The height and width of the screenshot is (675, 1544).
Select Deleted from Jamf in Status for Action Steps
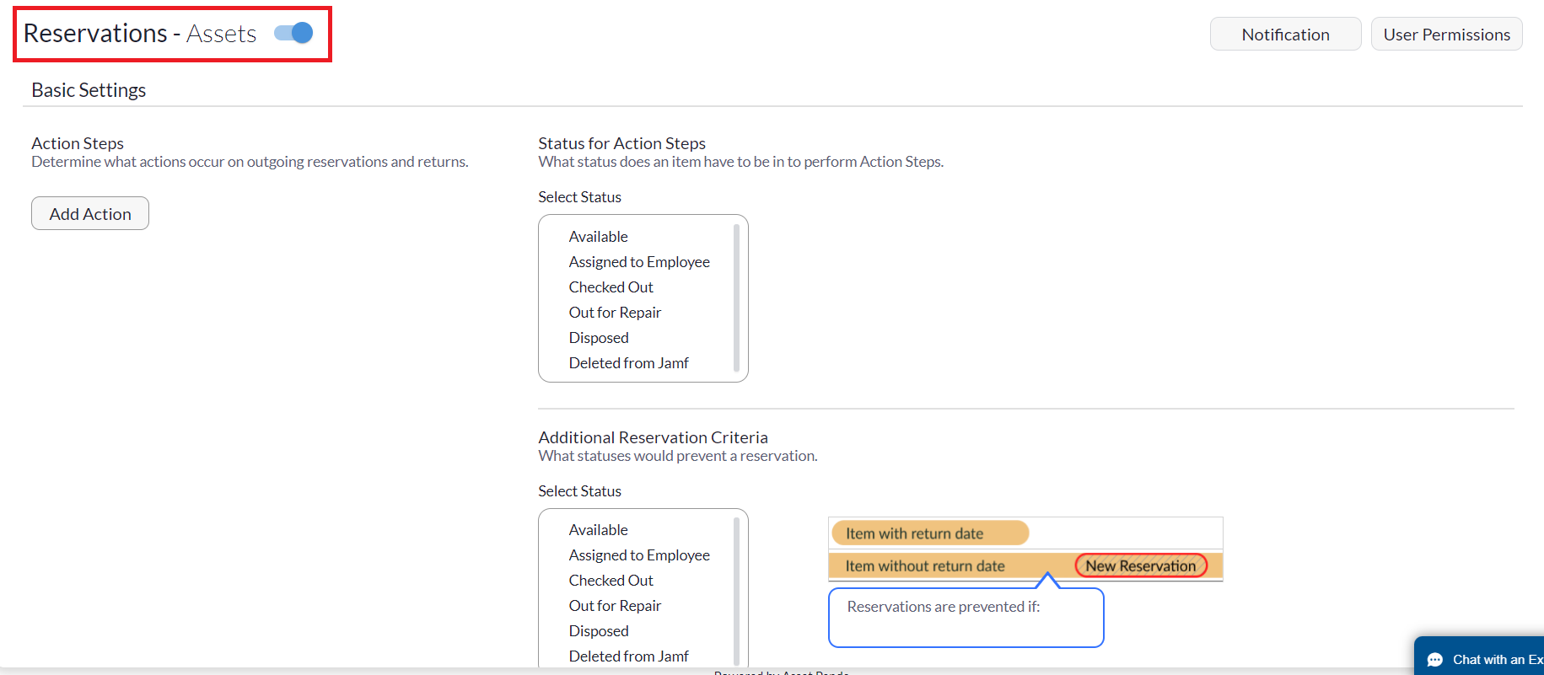point(628,363)
